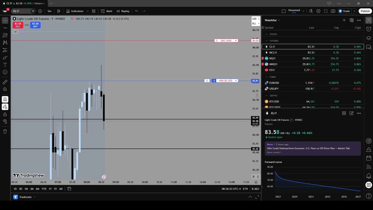This screenshot has width=373, height=210.
Task: Select NQ1! in the watchlist
Action: pyautogui.click(x=313, y=58)
